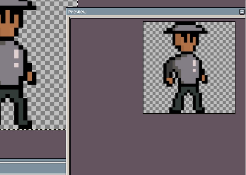Click purple workspace below the main canvas
Screen dimensions: 246x175
point(33,144)
